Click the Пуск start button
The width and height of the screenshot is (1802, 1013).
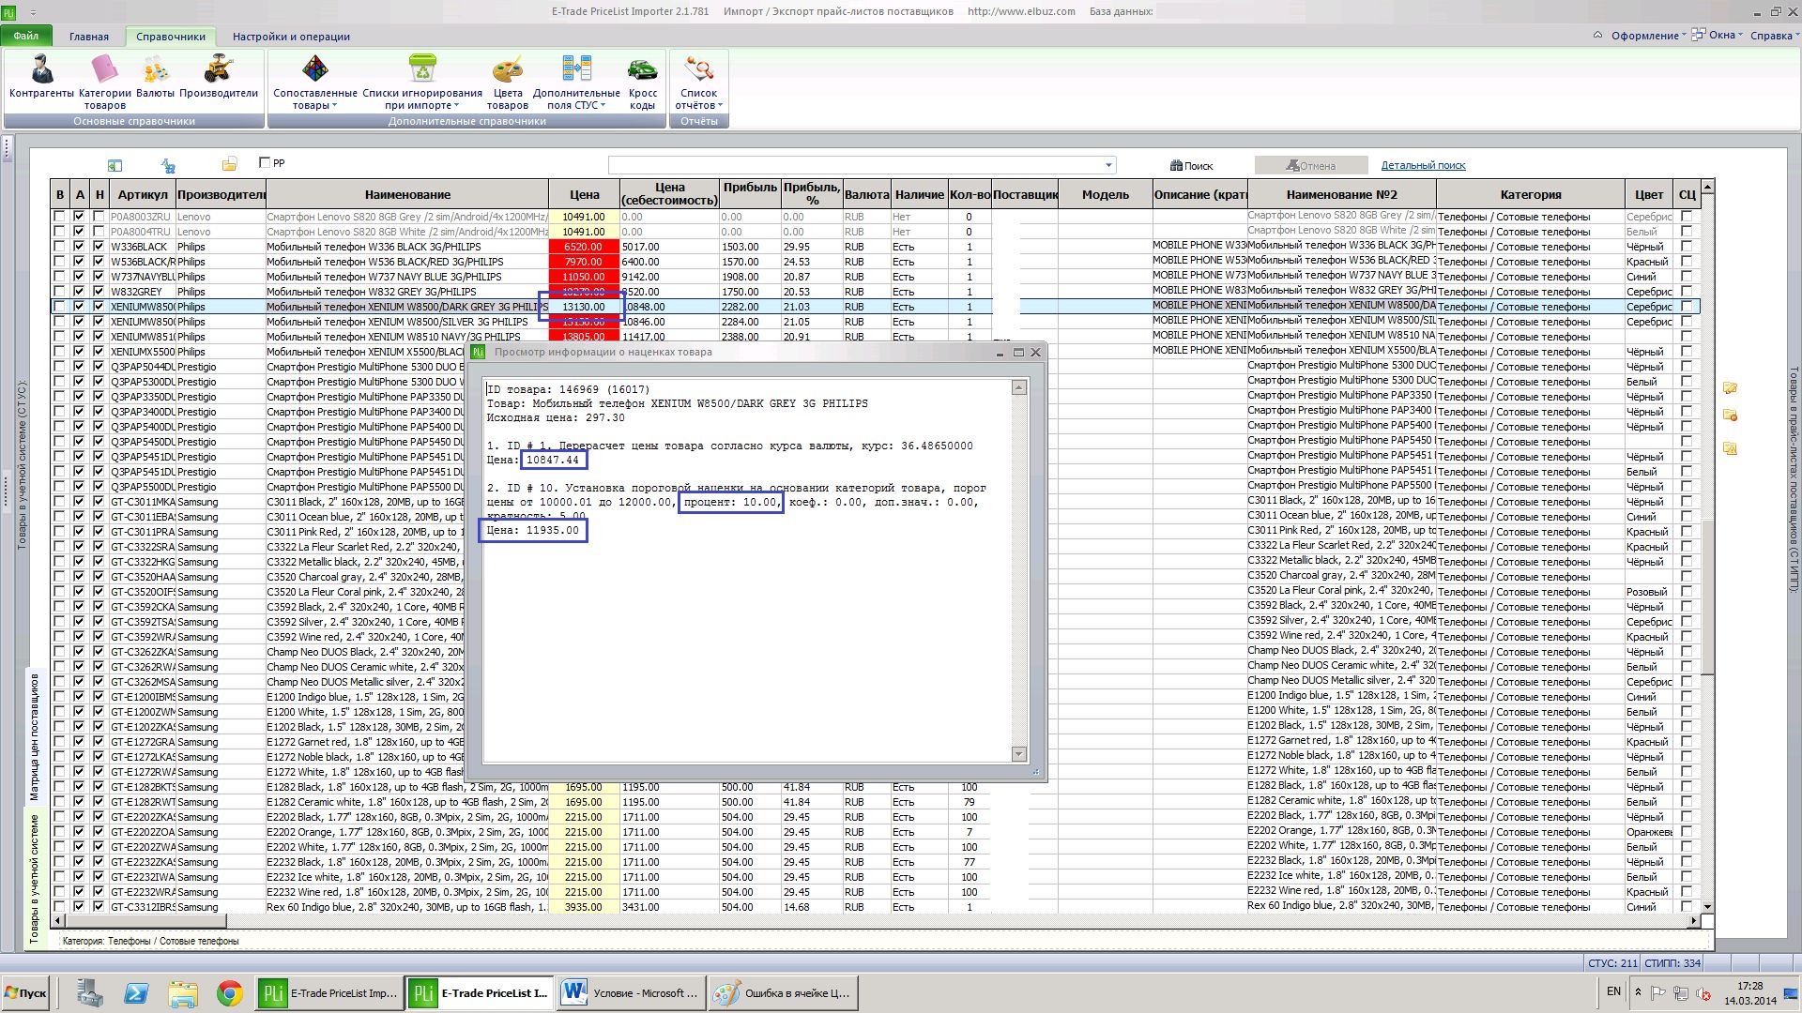coord(25,993)
